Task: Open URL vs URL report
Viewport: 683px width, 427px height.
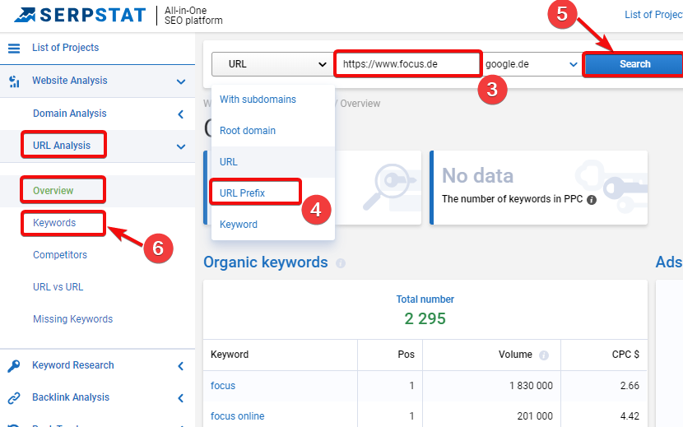Action: point(58,287)
